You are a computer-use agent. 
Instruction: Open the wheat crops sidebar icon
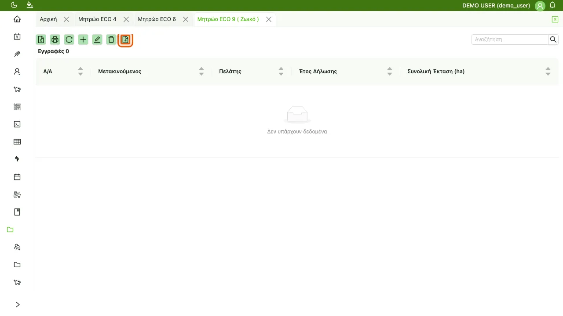pos(17,54)
